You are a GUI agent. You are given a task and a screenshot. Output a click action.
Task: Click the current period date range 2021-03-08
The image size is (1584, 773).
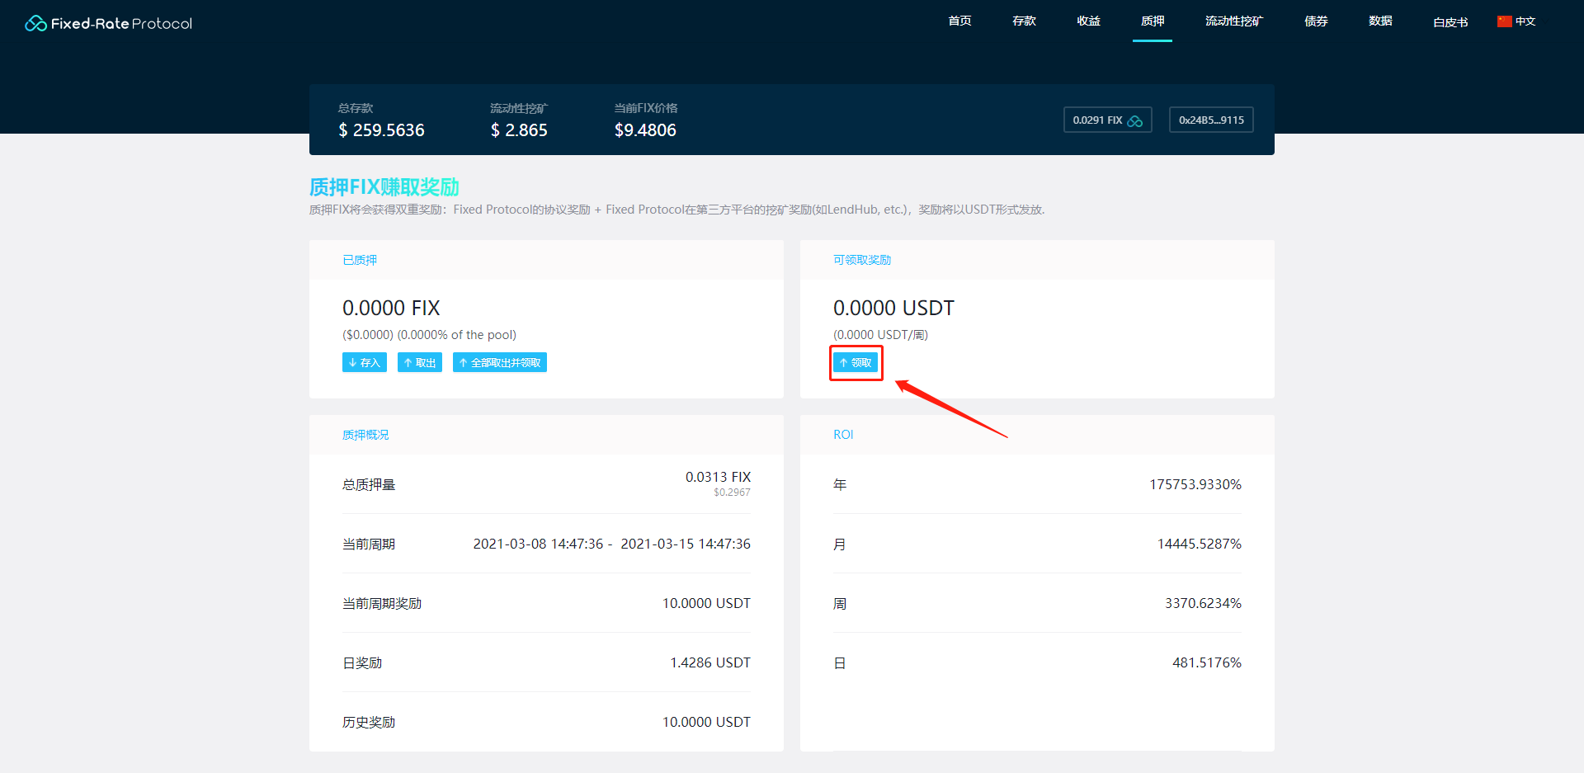coord(611,544)
